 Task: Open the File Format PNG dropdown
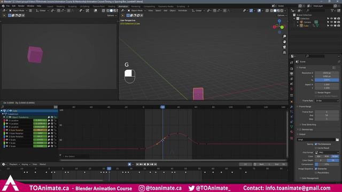(327, 153)
